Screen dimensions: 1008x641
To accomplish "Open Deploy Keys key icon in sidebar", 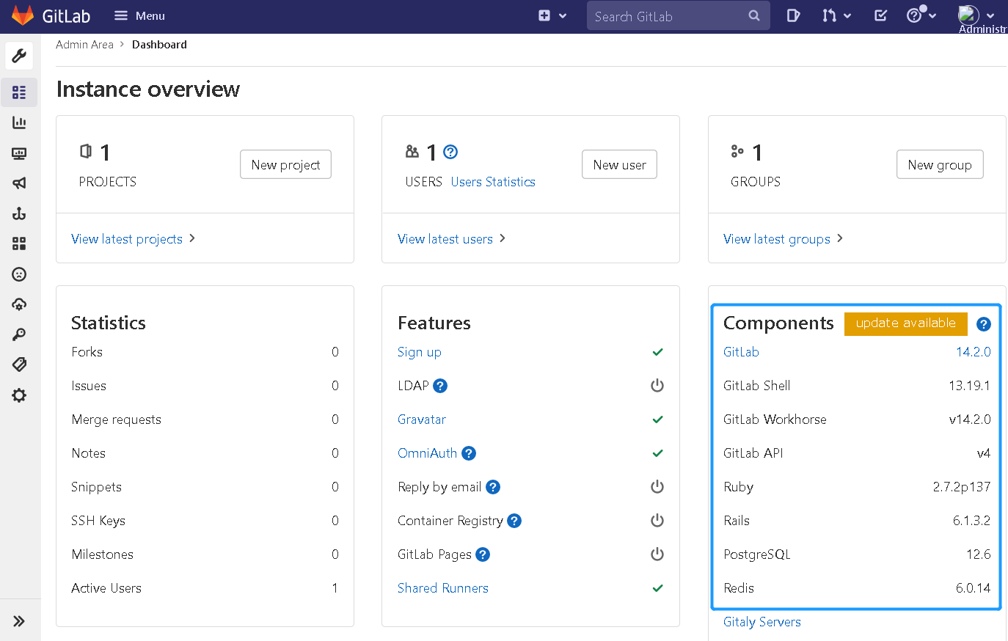I will tap(19, 334).
